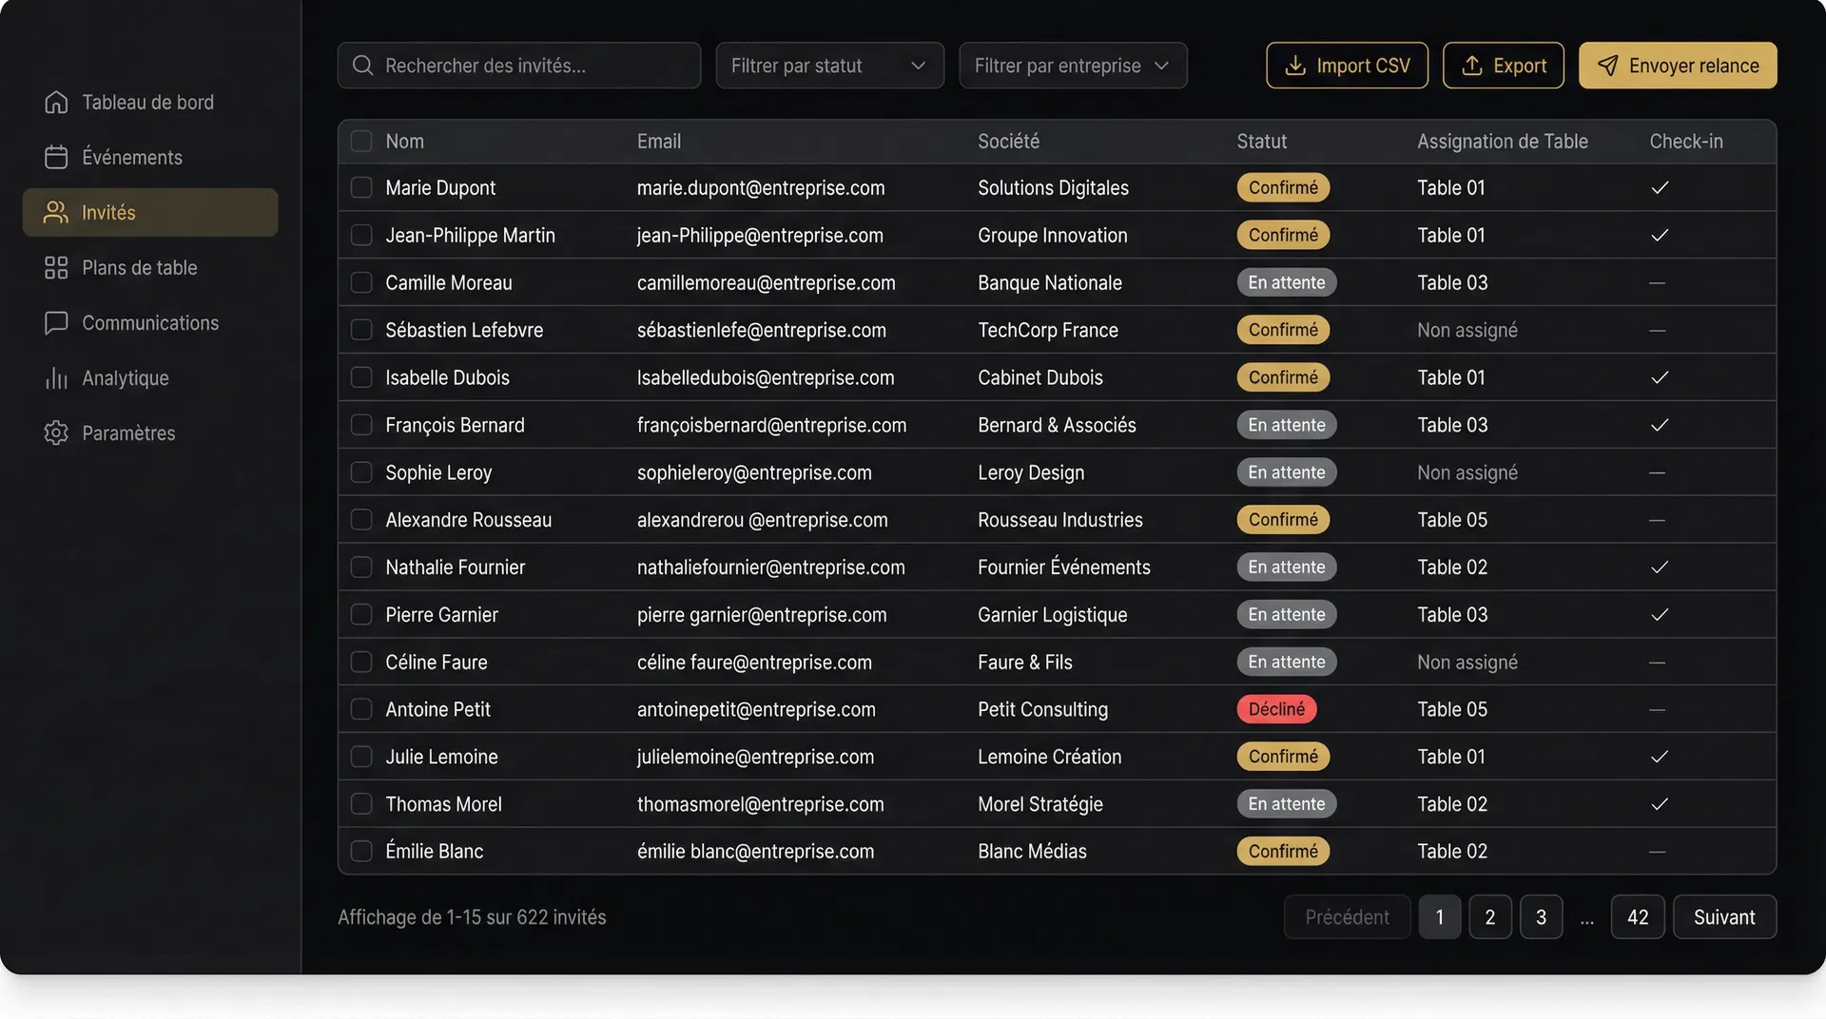Expand the Filtrer par entreprise dropdown
Screen dimensions: 1826x1019
tap(1072, 66)
